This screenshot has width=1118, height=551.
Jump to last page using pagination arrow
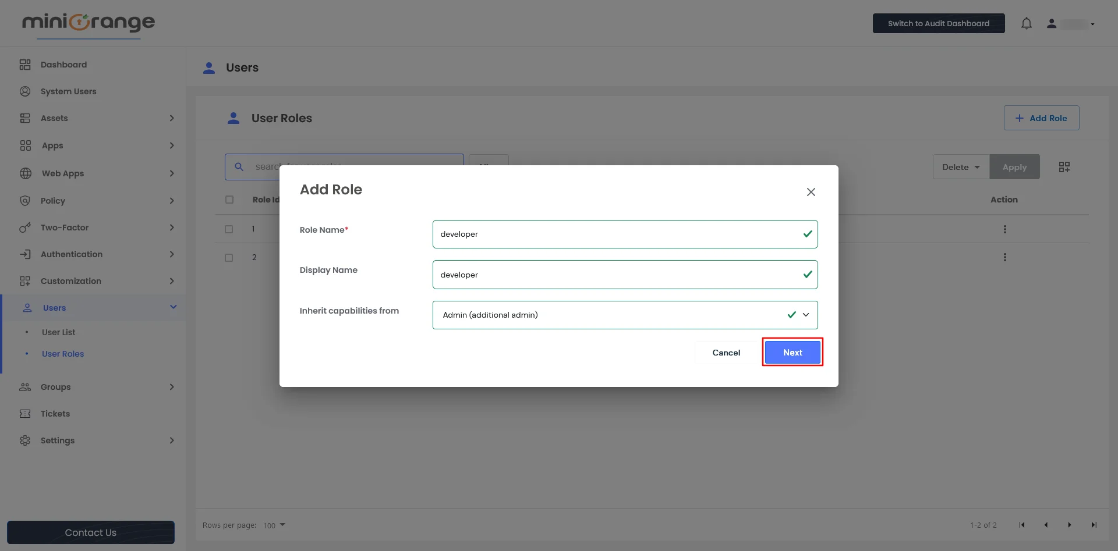[1095, 525]
